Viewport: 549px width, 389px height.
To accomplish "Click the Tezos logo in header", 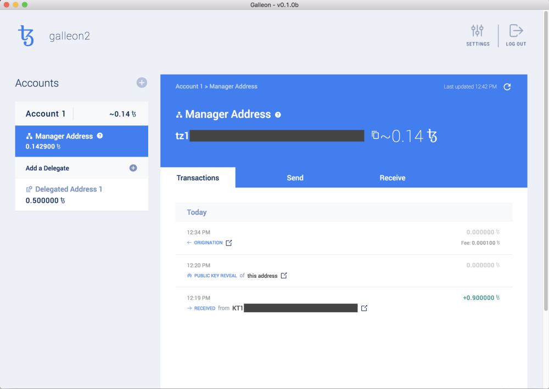I will click(x=26, y=36).
